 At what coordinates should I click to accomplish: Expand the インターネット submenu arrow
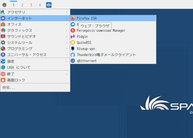coord(67,18)
